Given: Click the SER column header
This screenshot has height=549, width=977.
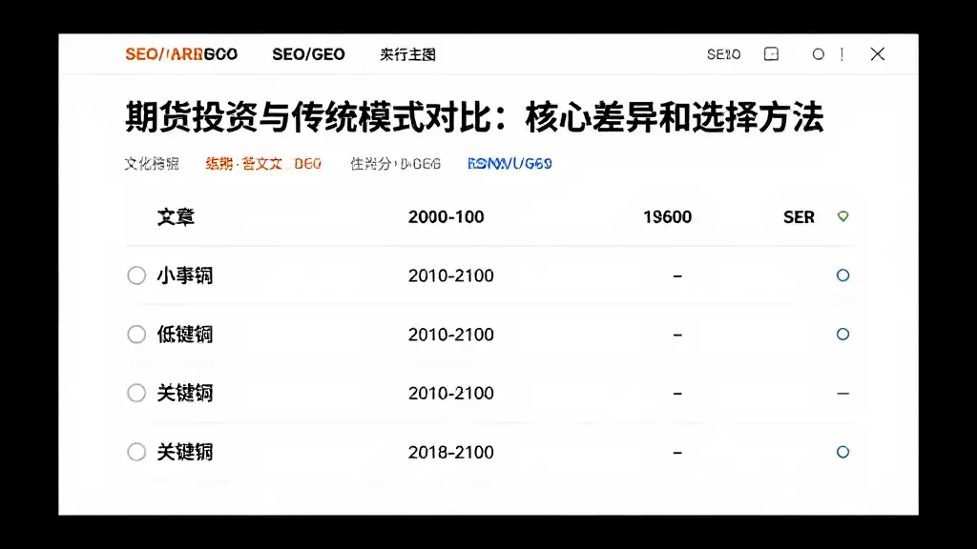Looking at the screenshot, I should click(799, 217).
